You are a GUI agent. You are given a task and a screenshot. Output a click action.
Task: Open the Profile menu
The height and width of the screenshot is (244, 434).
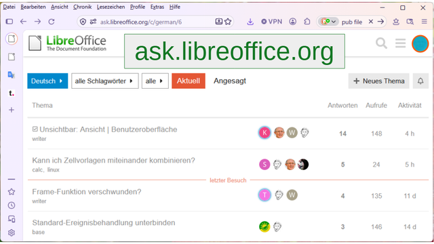pyautogui.click(x=138, y=7)
